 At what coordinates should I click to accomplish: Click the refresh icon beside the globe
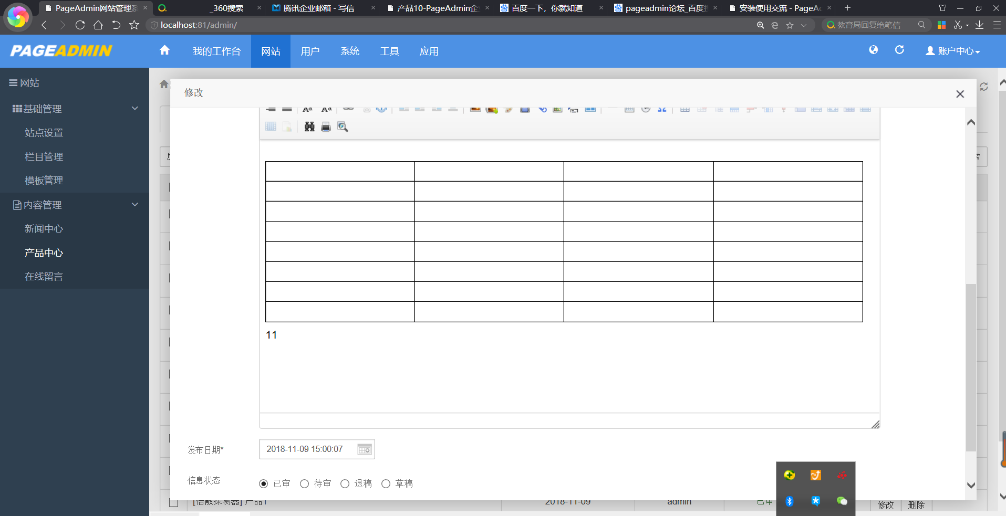[x=899, y=50]
